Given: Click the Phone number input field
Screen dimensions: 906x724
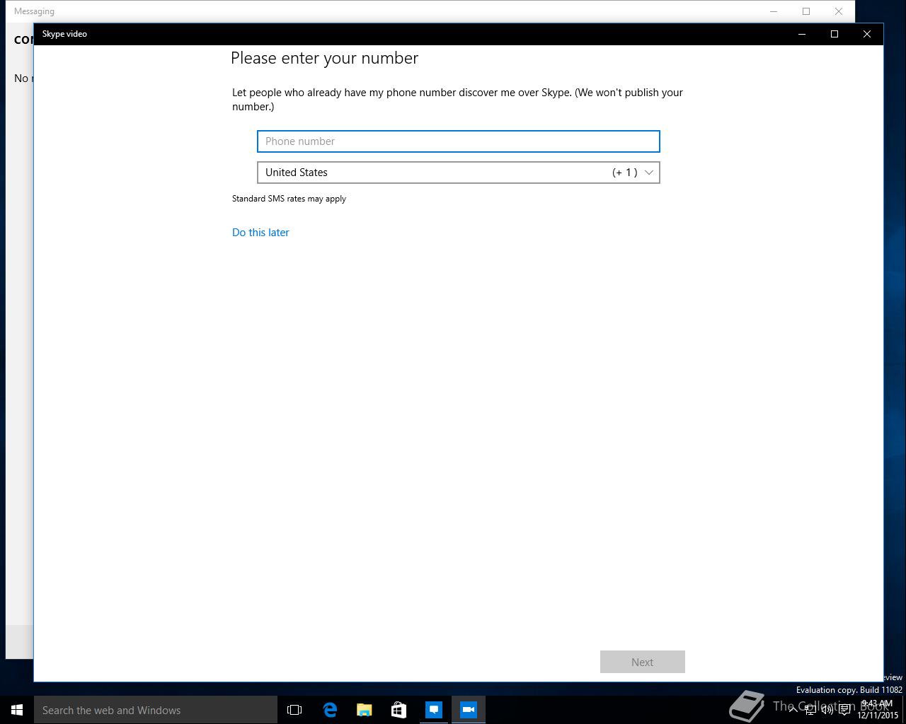Looking at the screenshot, I should coord(459,141).
